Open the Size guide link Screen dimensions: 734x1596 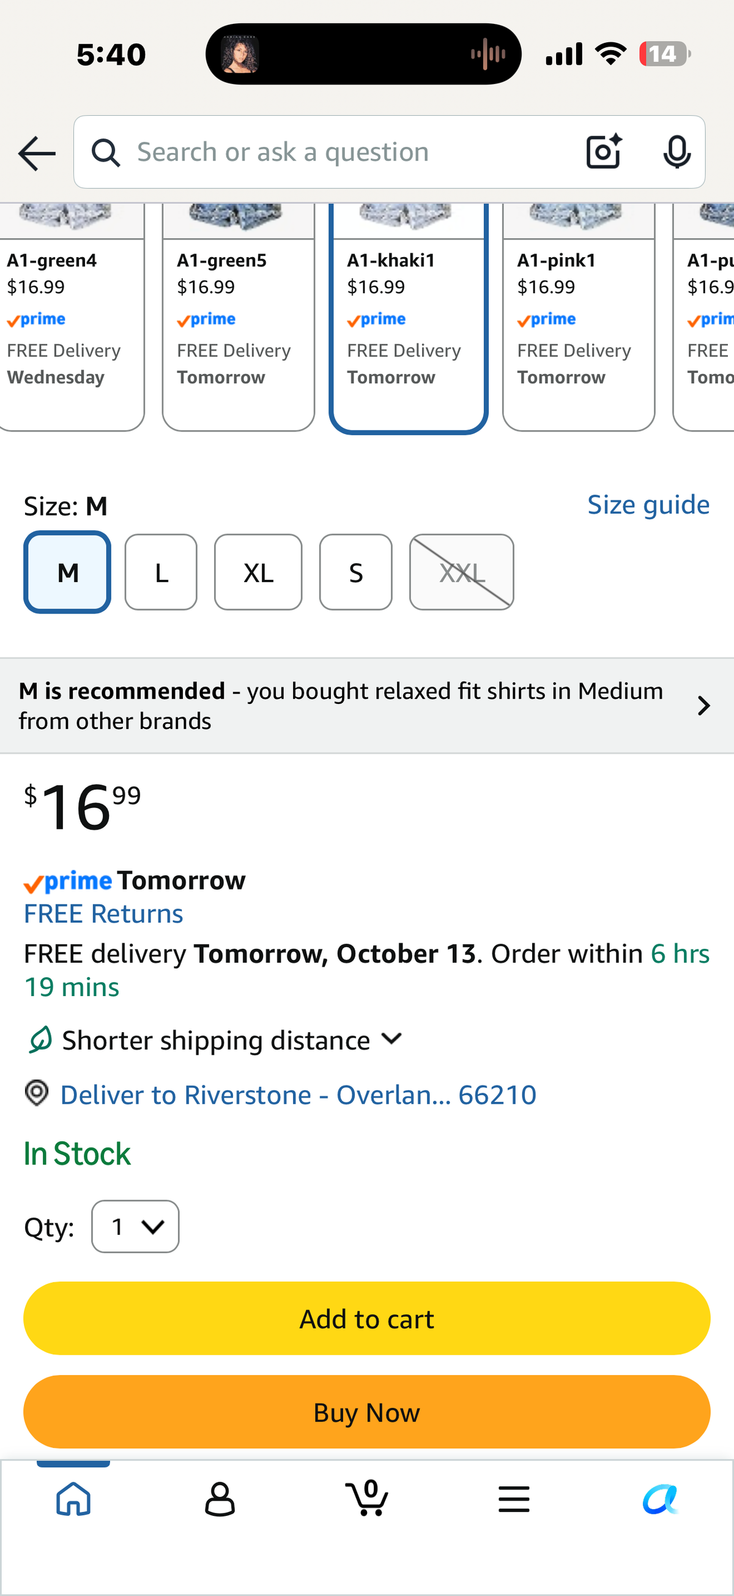648,505
